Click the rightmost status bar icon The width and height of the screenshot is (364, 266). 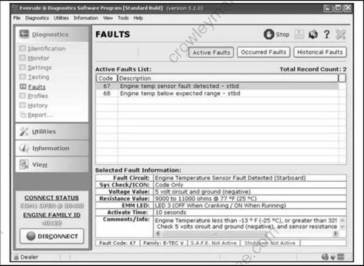click(340, 257)
